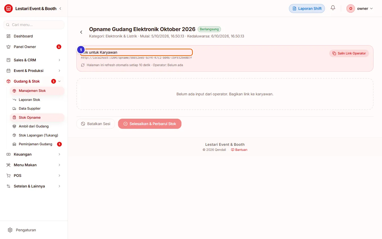Click the POS cart icon

pos(8,176)
